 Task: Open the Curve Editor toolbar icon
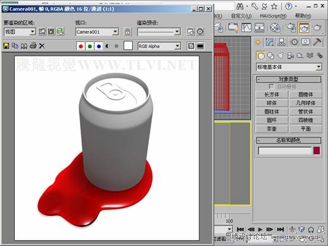246,28
